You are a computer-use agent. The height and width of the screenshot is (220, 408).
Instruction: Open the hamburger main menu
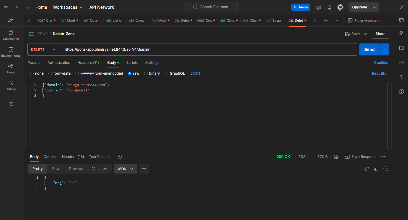6,7
